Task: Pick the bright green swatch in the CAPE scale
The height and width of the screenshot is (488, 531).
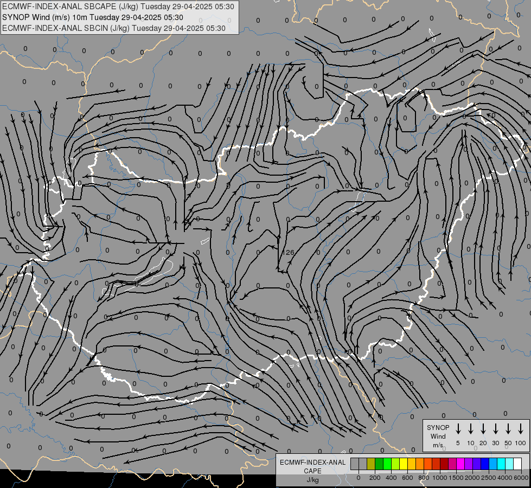Action: tap(387, 464)
